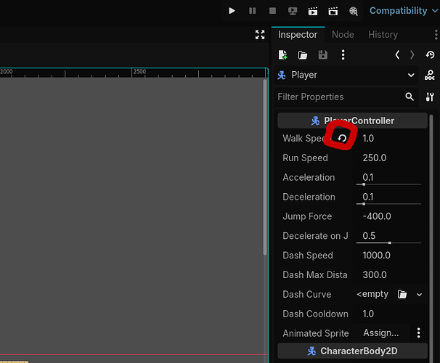The width and height of the screenshot is (440, 363).
Task: Run the current scene clapperboard icon
Action: point(313,11)
